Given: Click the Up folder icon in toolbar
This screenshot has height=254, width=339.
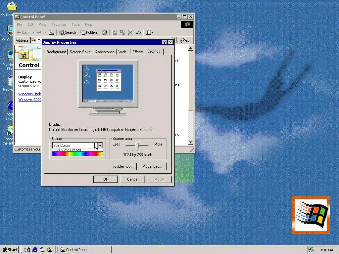Looking at the screenshot, I should [51, 33].
